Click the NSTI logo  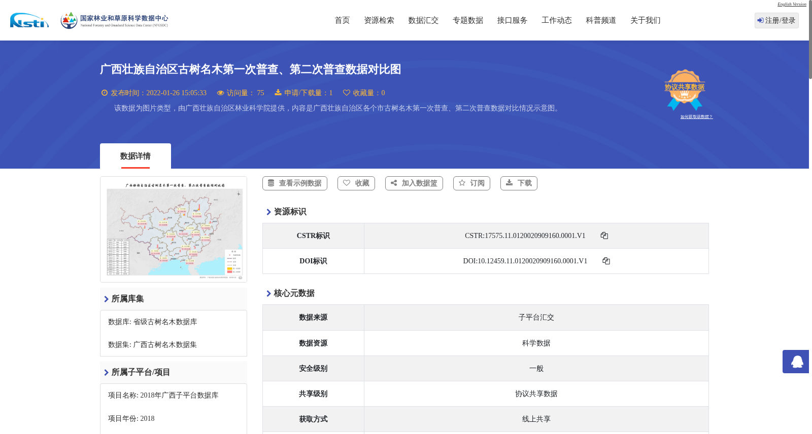click(29, 20)
